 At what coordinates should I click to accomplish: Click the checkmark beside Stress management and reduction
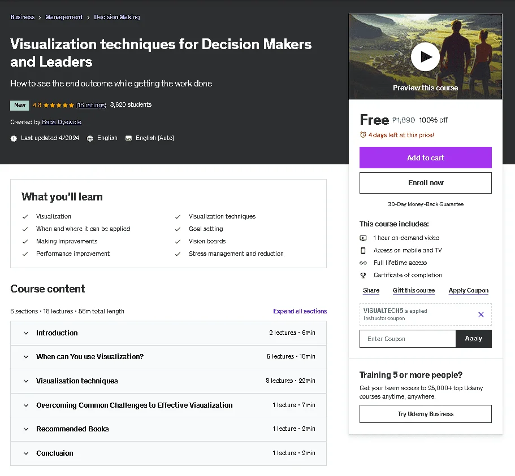point(178,254)
